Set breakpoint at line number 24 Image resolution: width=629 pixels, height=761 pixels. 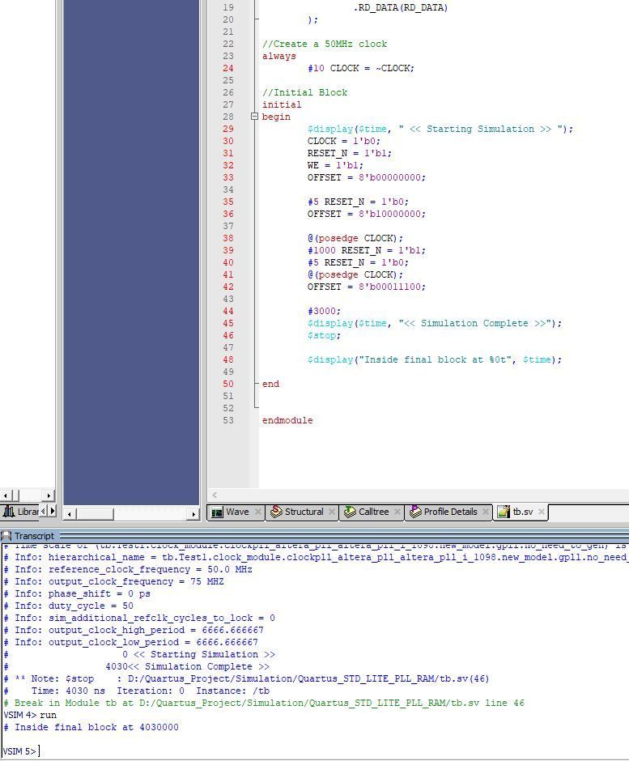pos(228,69)
